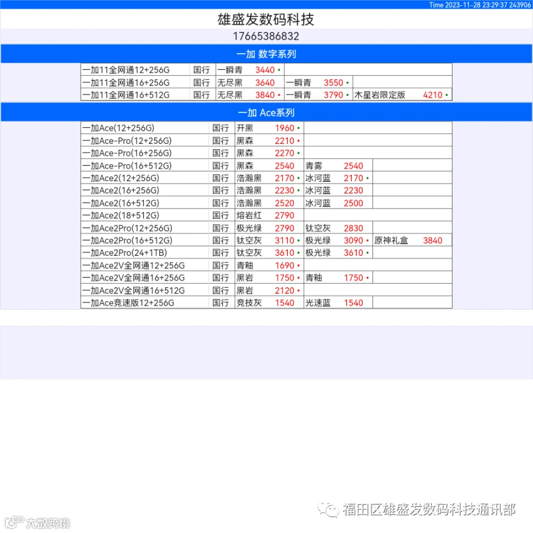Click the 3610 price beside 极光绿
Image resolution: width=533 pixels, height=533 pixels.
tap(353, 253)
